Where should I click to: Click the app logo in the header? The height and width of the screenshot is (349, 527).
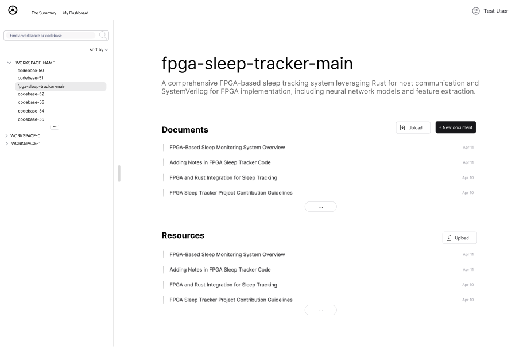click(13, 10)
